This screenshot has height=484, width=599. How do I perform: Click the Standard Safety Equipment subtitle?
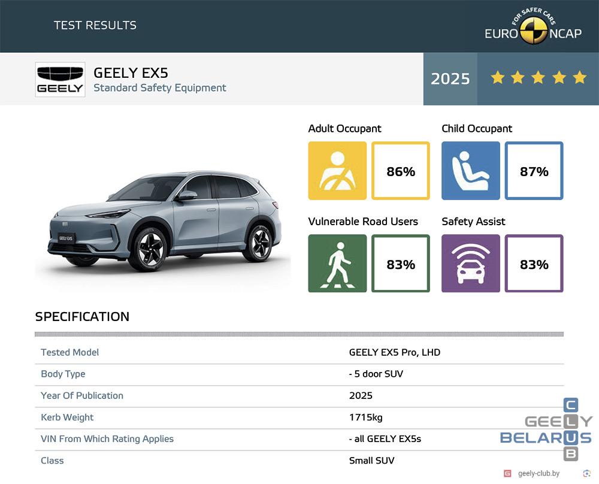tap(159, 88)
